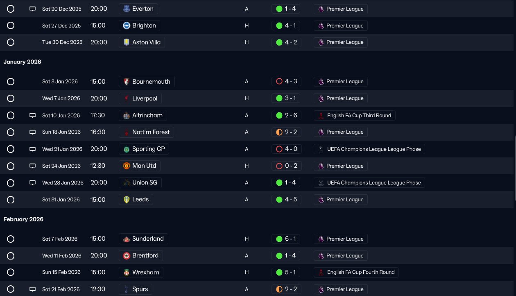Click the Leeds club crest icon
This screenshot has height=296, width=516.
pos(127,200)
